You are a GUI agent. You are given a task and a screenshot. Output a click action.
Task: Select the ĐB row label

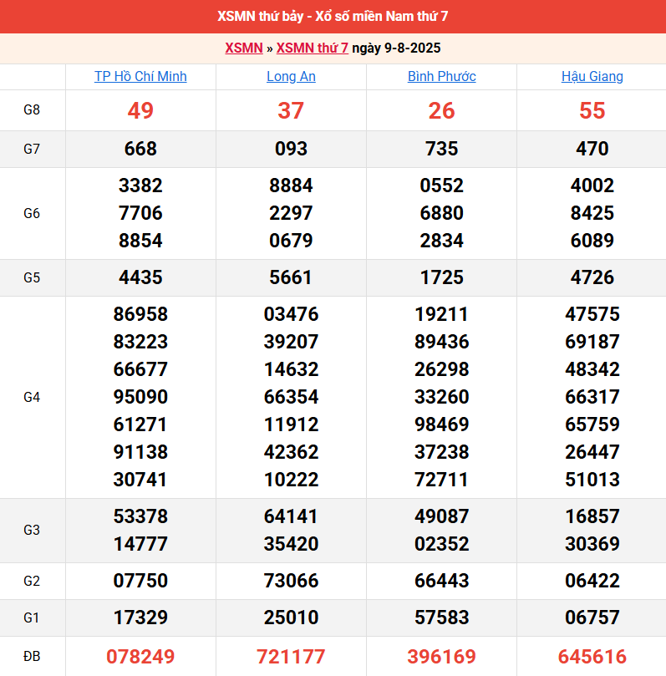[32, 657]
